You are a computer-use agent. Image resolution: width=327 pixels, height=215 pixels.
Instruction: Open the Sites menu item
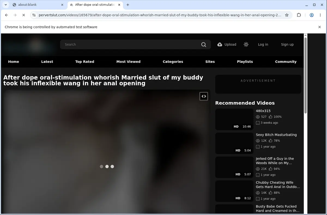point(210,62)
